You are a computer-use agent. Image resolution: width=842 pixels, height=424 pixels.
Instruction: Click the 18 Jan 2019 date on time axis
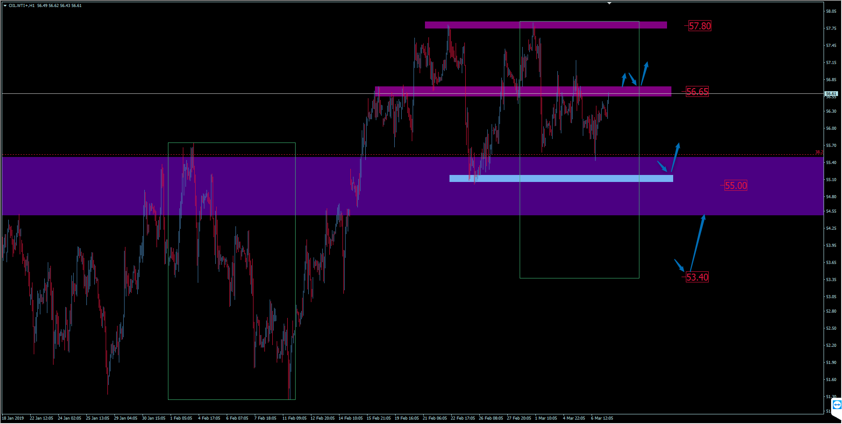13,418
